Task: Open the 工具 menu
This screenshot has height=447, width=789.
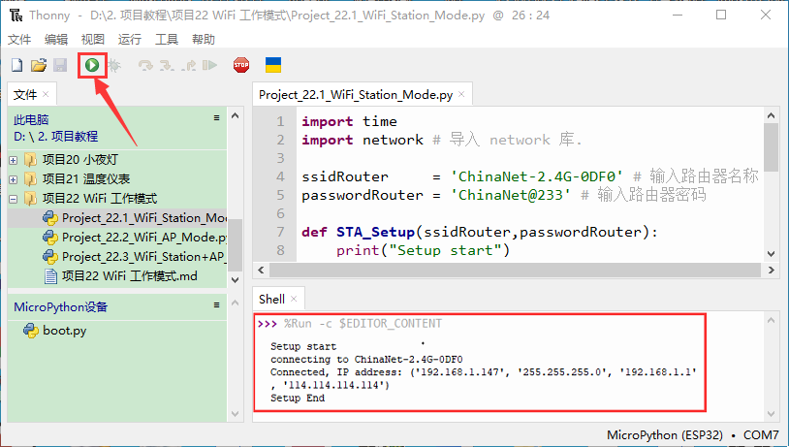Action: tap(167, 39)
